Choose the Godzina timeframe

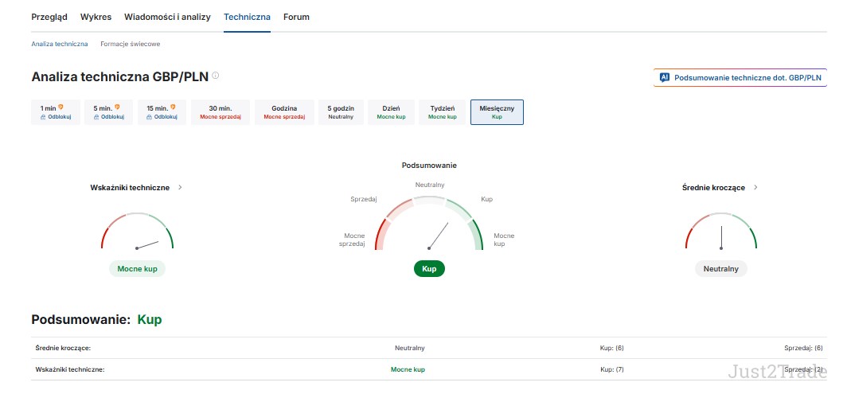[284, 111]
